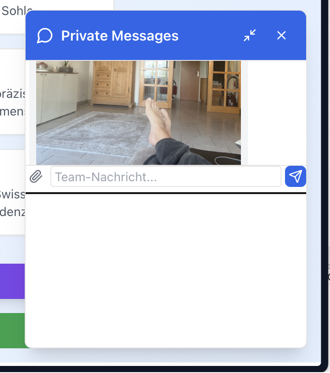Click the blue header bar between title and collapse icon
330x373 pixels.
click(210, 36)
